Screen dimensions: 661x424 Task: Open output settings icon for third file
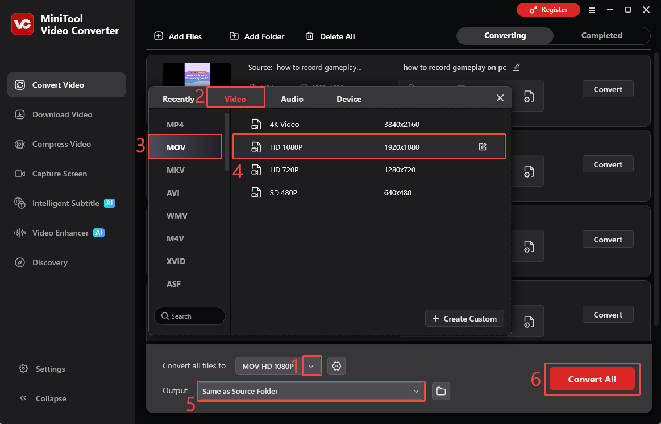pyautogui.click(x=529, y=246)
